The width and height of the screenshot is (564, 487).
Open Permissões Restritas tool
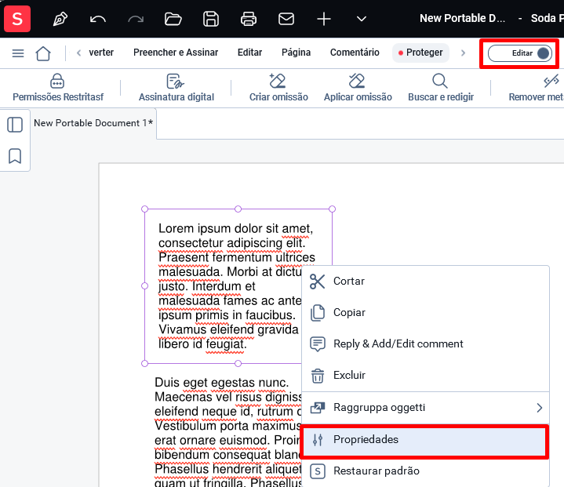point(58,87)
